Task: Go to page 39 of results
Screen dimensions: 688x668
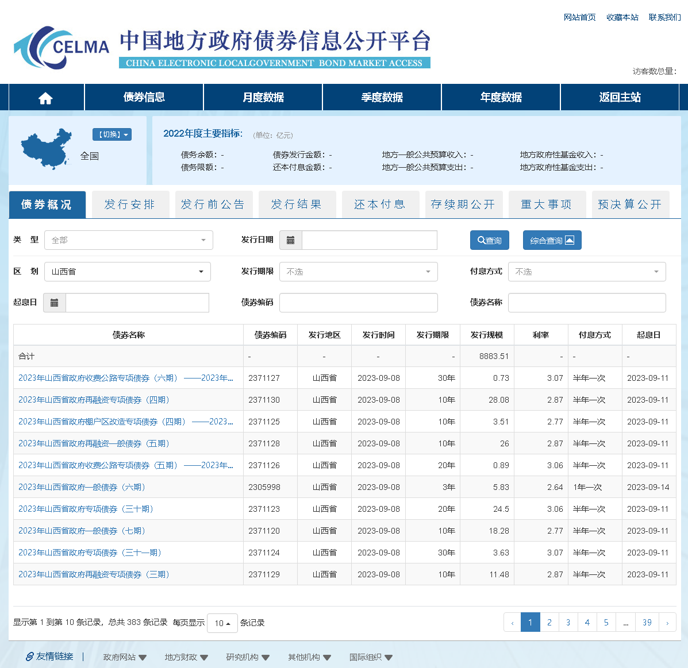Action: click(x=647, y=623)
